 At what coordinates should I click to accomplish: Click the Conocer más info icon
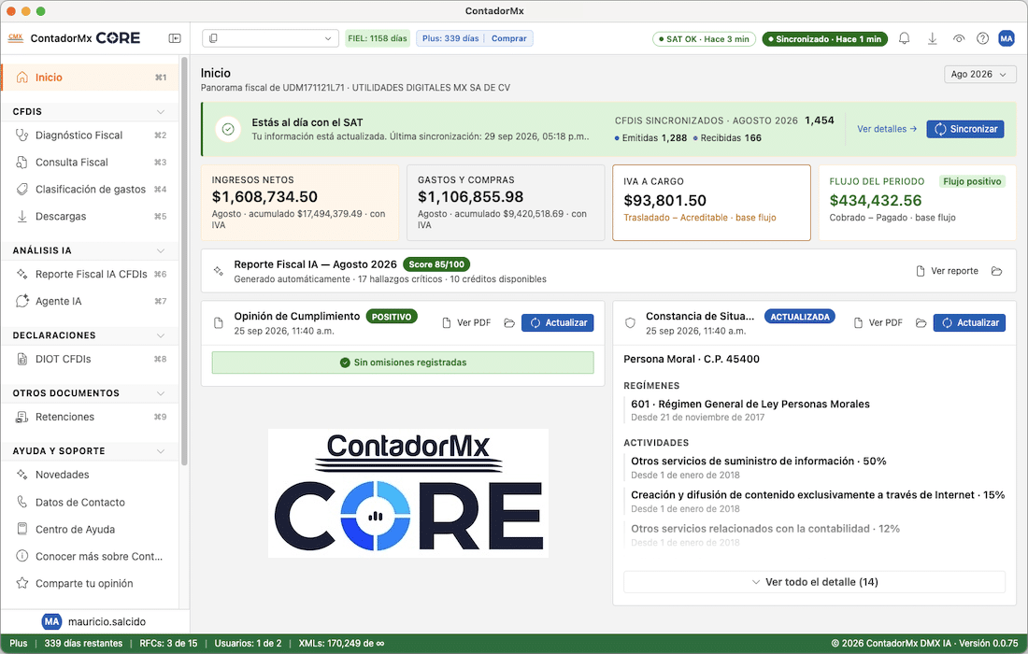point(22,556)
